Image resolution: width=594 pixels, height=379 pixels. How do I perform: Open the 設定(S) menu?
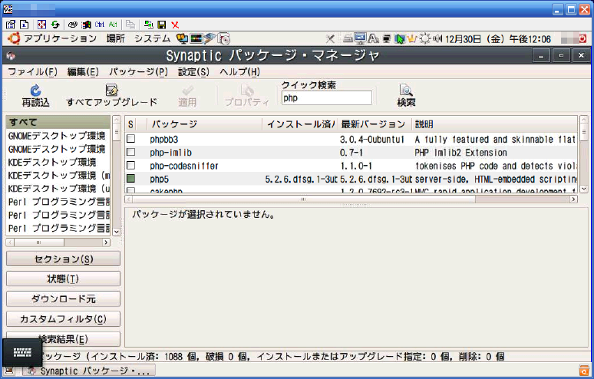pyautogui.click(x=193, y=72)
